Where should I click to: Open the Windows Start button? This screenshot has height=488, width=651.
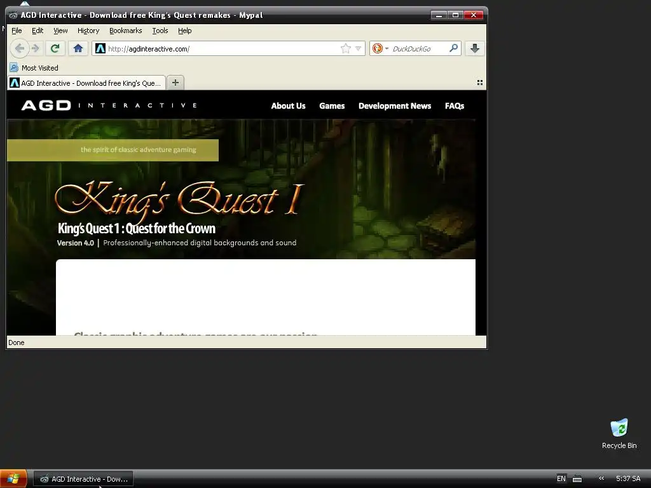(x=13, y=478)
